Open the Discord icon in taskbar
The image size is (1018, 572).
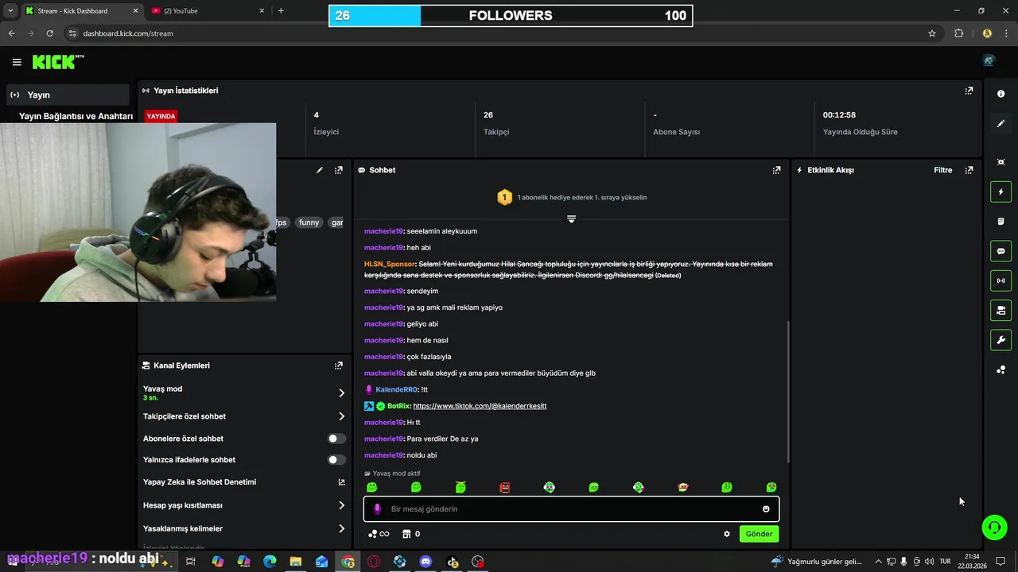425,562
